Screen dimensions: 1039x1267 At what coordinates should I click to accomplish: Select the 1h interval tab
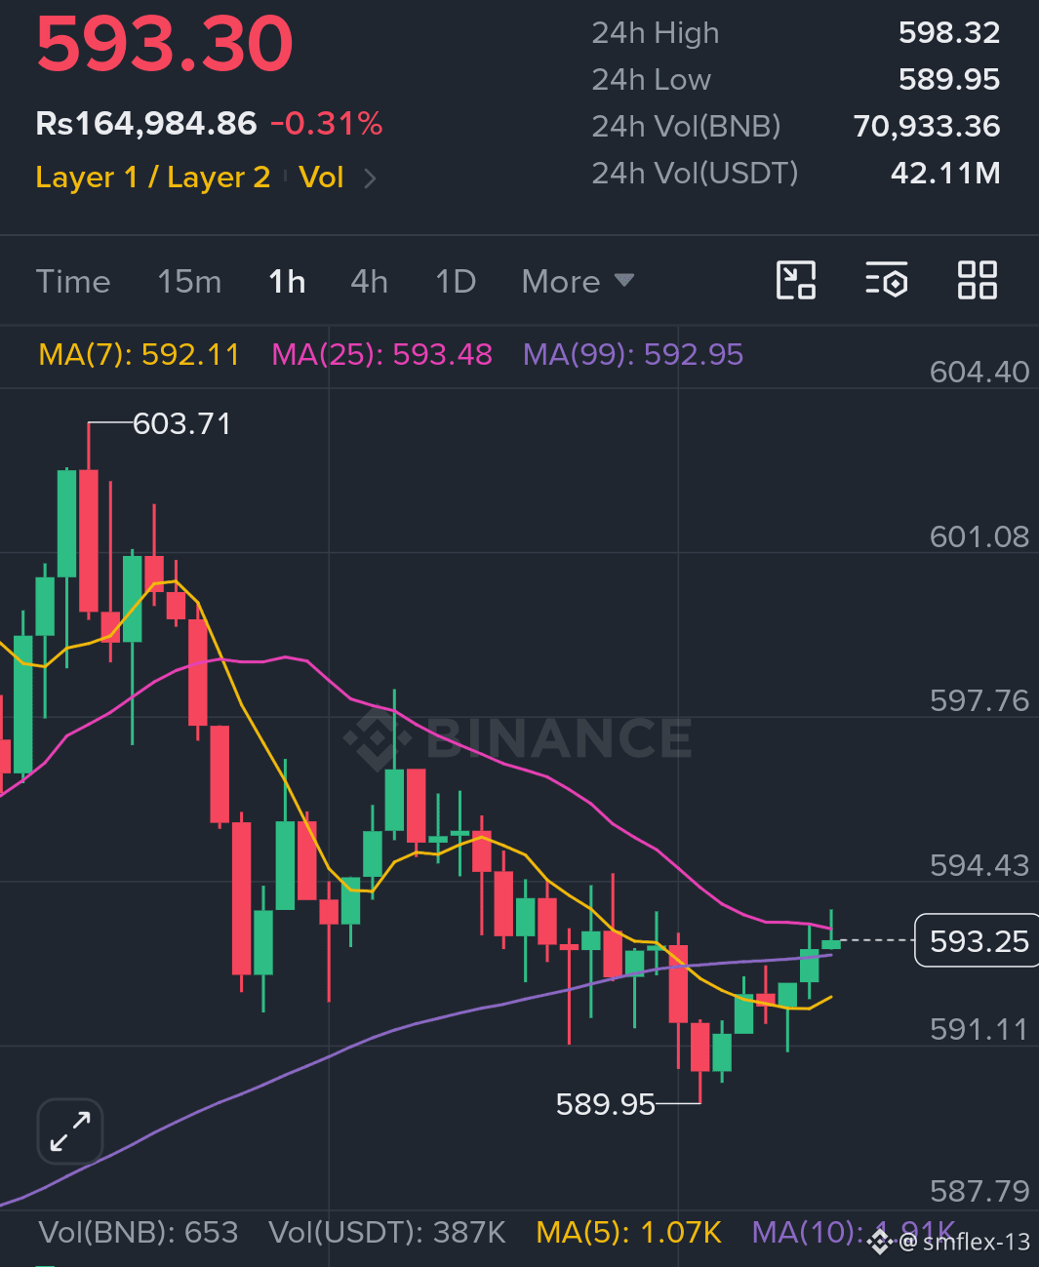tap(287, 282)
